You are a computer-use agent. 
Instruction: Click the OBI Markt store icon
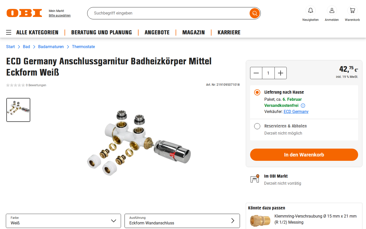255,179
